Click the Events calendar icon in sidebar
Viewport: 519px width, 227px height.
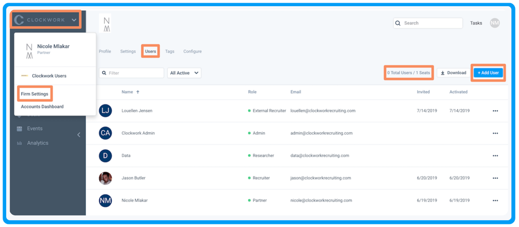(x=19, y=129)
